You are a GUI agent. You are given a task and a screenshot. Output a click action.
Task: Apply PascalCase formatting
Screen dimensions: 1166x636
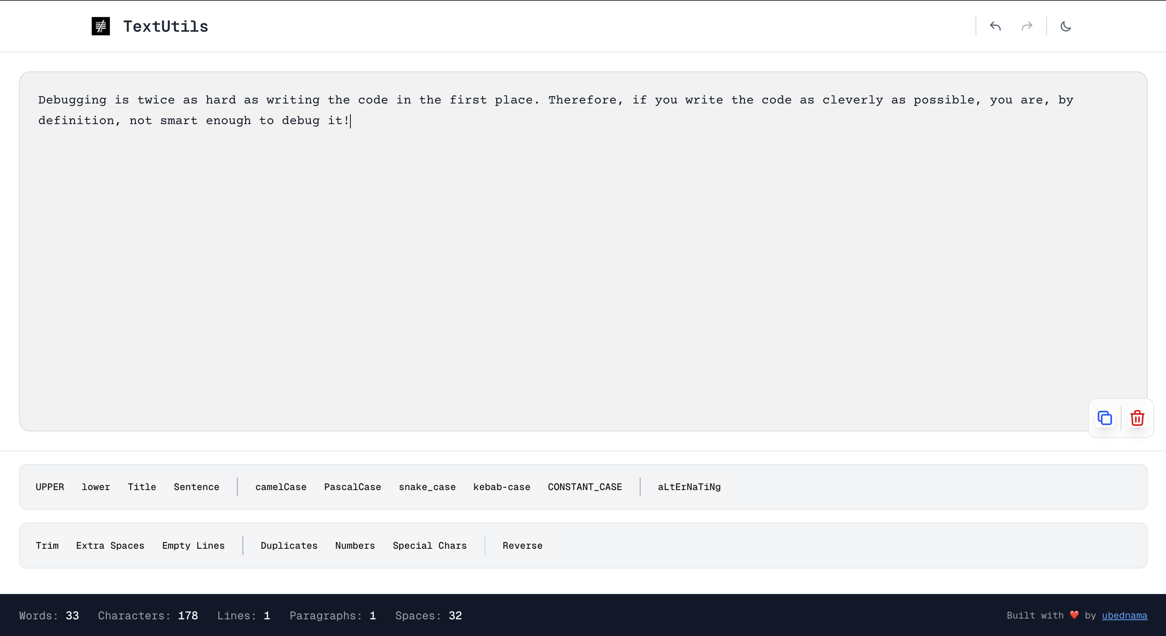tap(352, 487)
